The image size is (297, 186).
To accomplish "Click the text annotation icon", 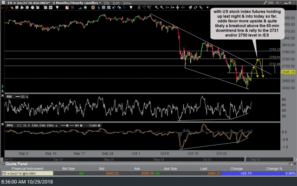I will tap(103, 7).
